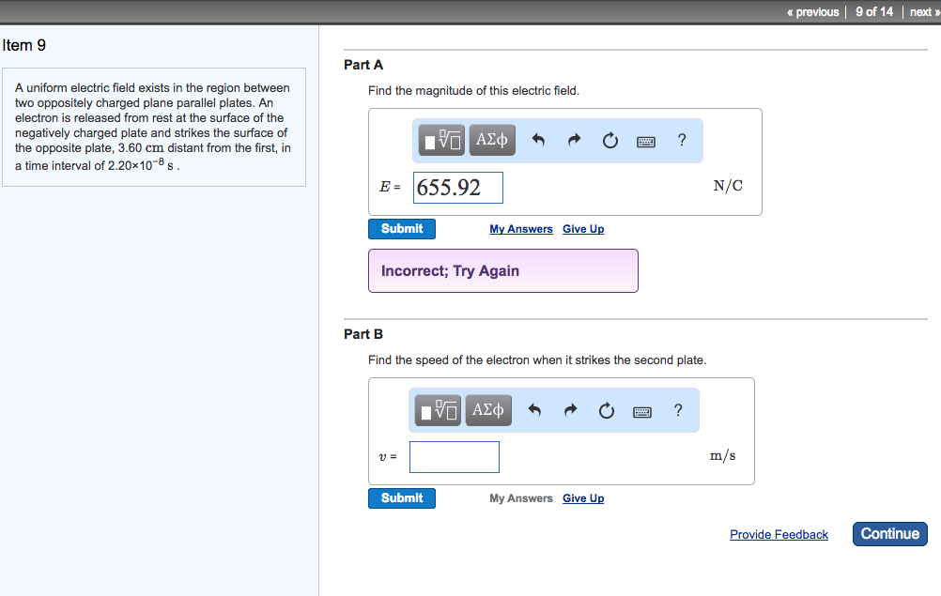Click the m/s unit label
The image size is (941, 596).
[722, 456]
